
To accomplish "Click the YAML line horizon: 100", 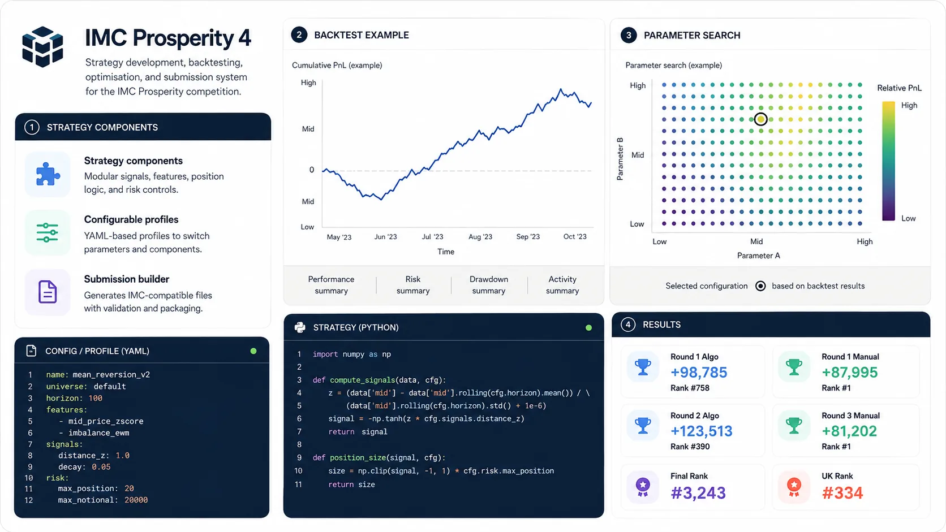I will [x=74, y=398].
